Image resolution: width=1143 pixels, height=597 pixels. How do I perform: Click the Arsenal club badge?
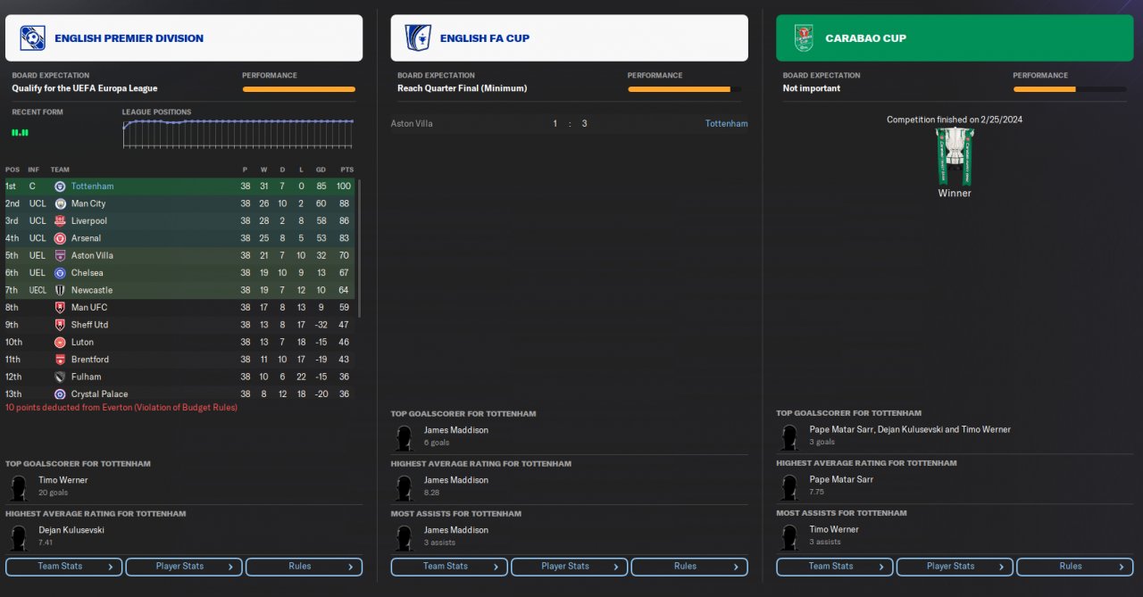point(60,238)
